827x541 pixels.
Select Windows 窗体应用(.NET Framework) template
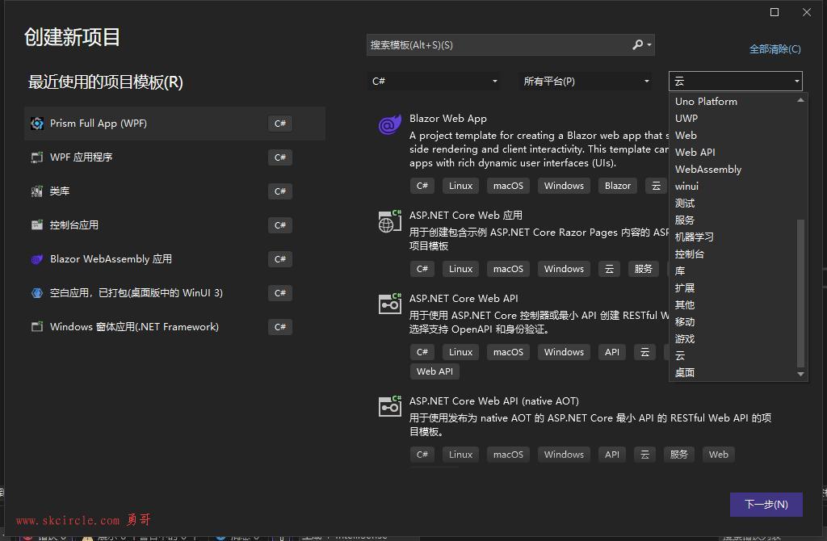coord(174,327)
